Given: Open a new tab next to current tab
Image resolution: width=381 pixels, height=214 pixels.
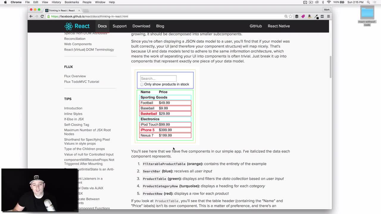Looking at the screenshot, I should tap(86, 11).
